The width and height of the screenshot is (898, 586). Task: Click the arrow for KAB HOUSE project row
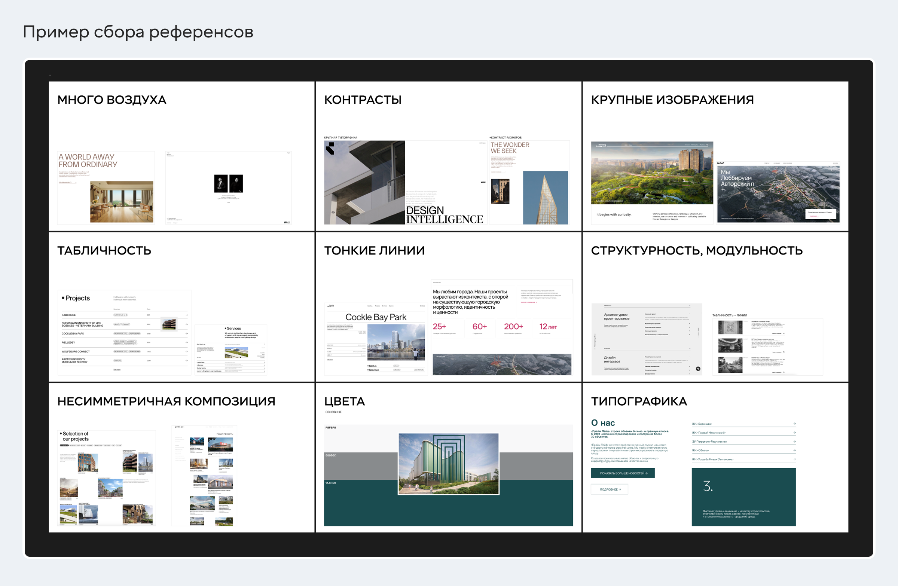tap(186, 315)
